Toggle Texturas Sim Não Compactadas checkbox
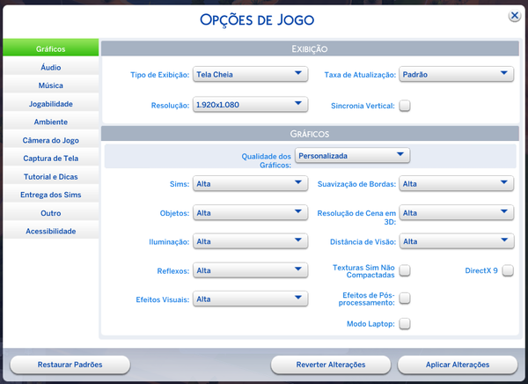This screenshot has width=528, height=384. (405, 270)
